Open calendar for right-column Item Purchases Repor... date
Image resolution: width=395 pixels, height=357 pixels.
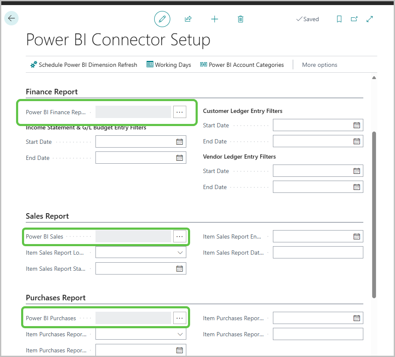coord(357,318)
